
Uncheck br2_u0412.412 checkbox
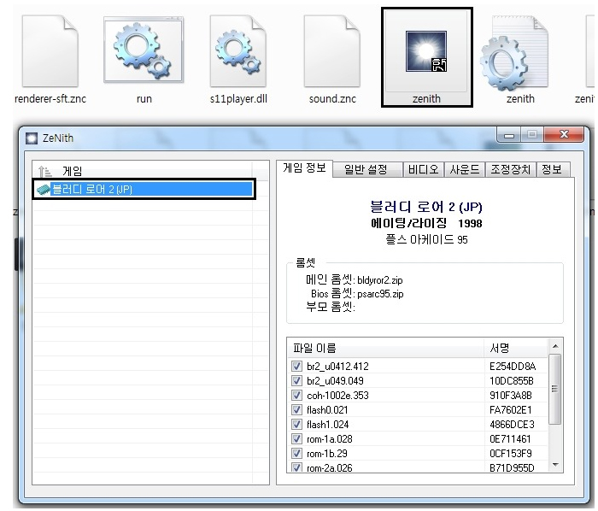[x=296, y=366]
